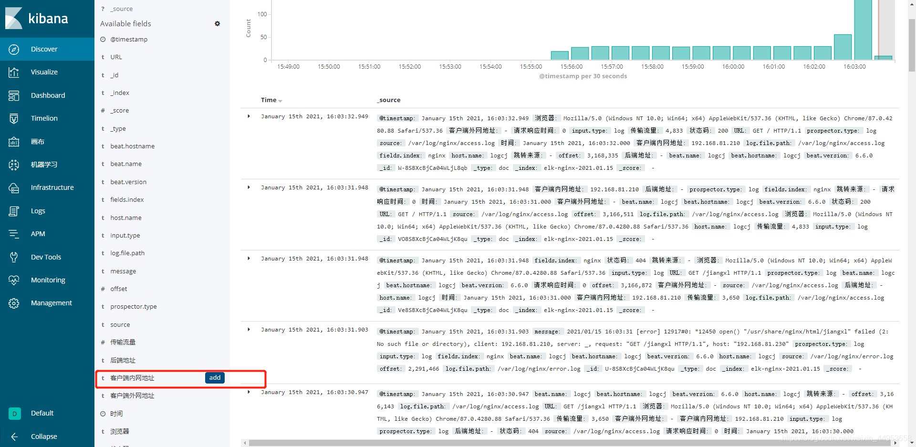Viewport: 916px width, 447px height.
Task: Click the Kibana logo
Action: click(37, 19)
